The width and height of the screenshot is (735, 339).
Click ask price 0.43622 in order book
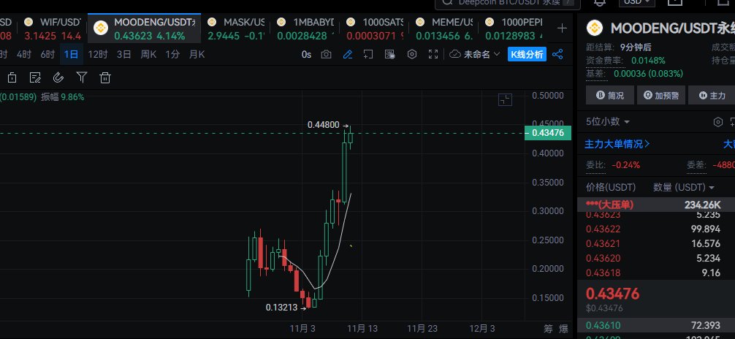603,229
